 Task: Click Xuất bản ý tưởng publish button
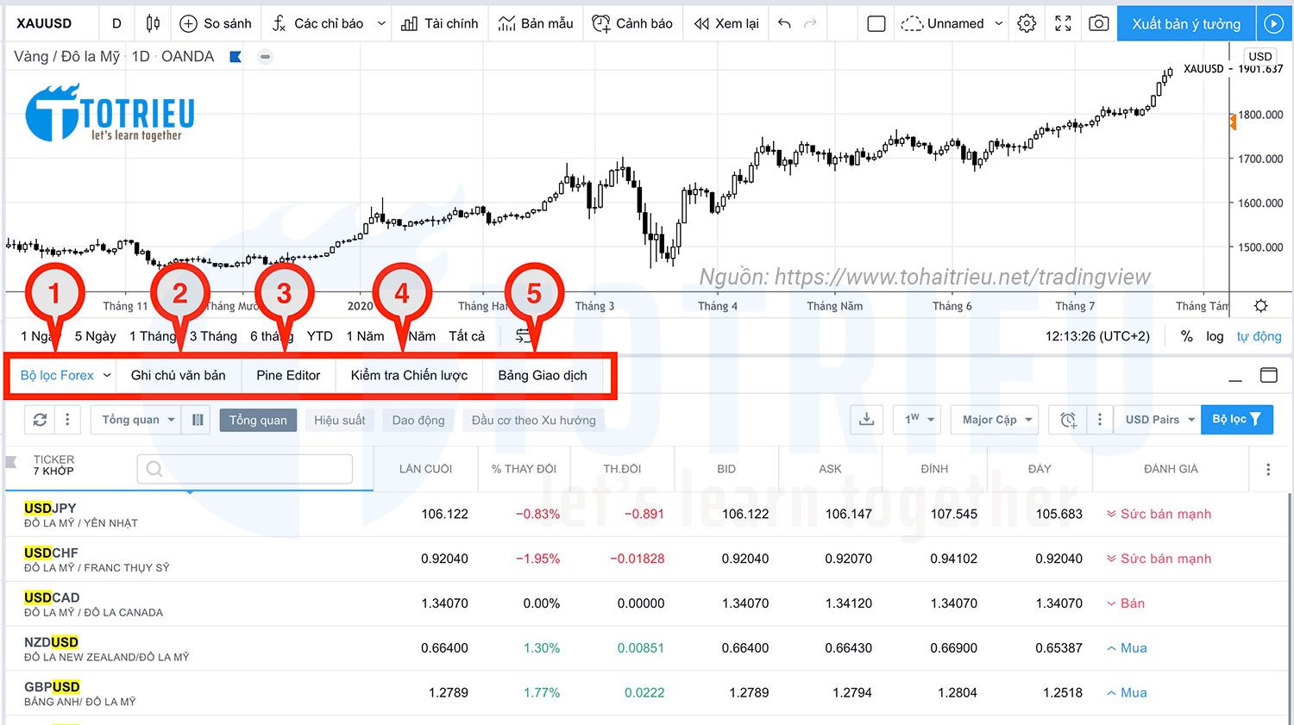[1186, 23]
